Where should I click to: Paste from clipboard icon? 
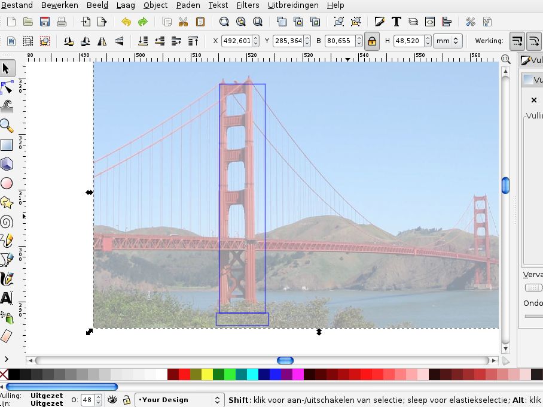pyautogui.click(x=200, y=22)
